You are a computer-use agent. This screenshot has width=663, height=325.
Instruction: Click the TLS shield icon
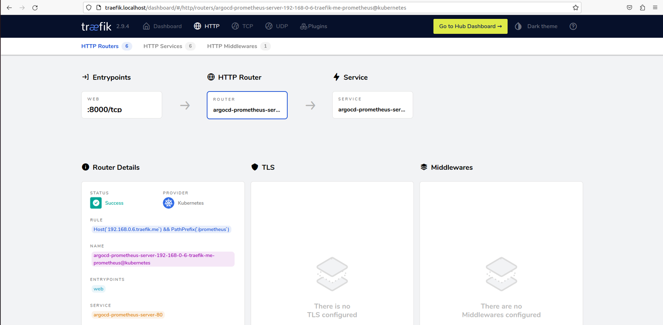pos(255,167)
